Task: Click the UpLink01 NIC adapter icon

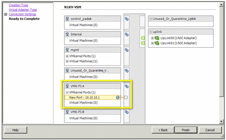Action: click(x=157, y=43)
